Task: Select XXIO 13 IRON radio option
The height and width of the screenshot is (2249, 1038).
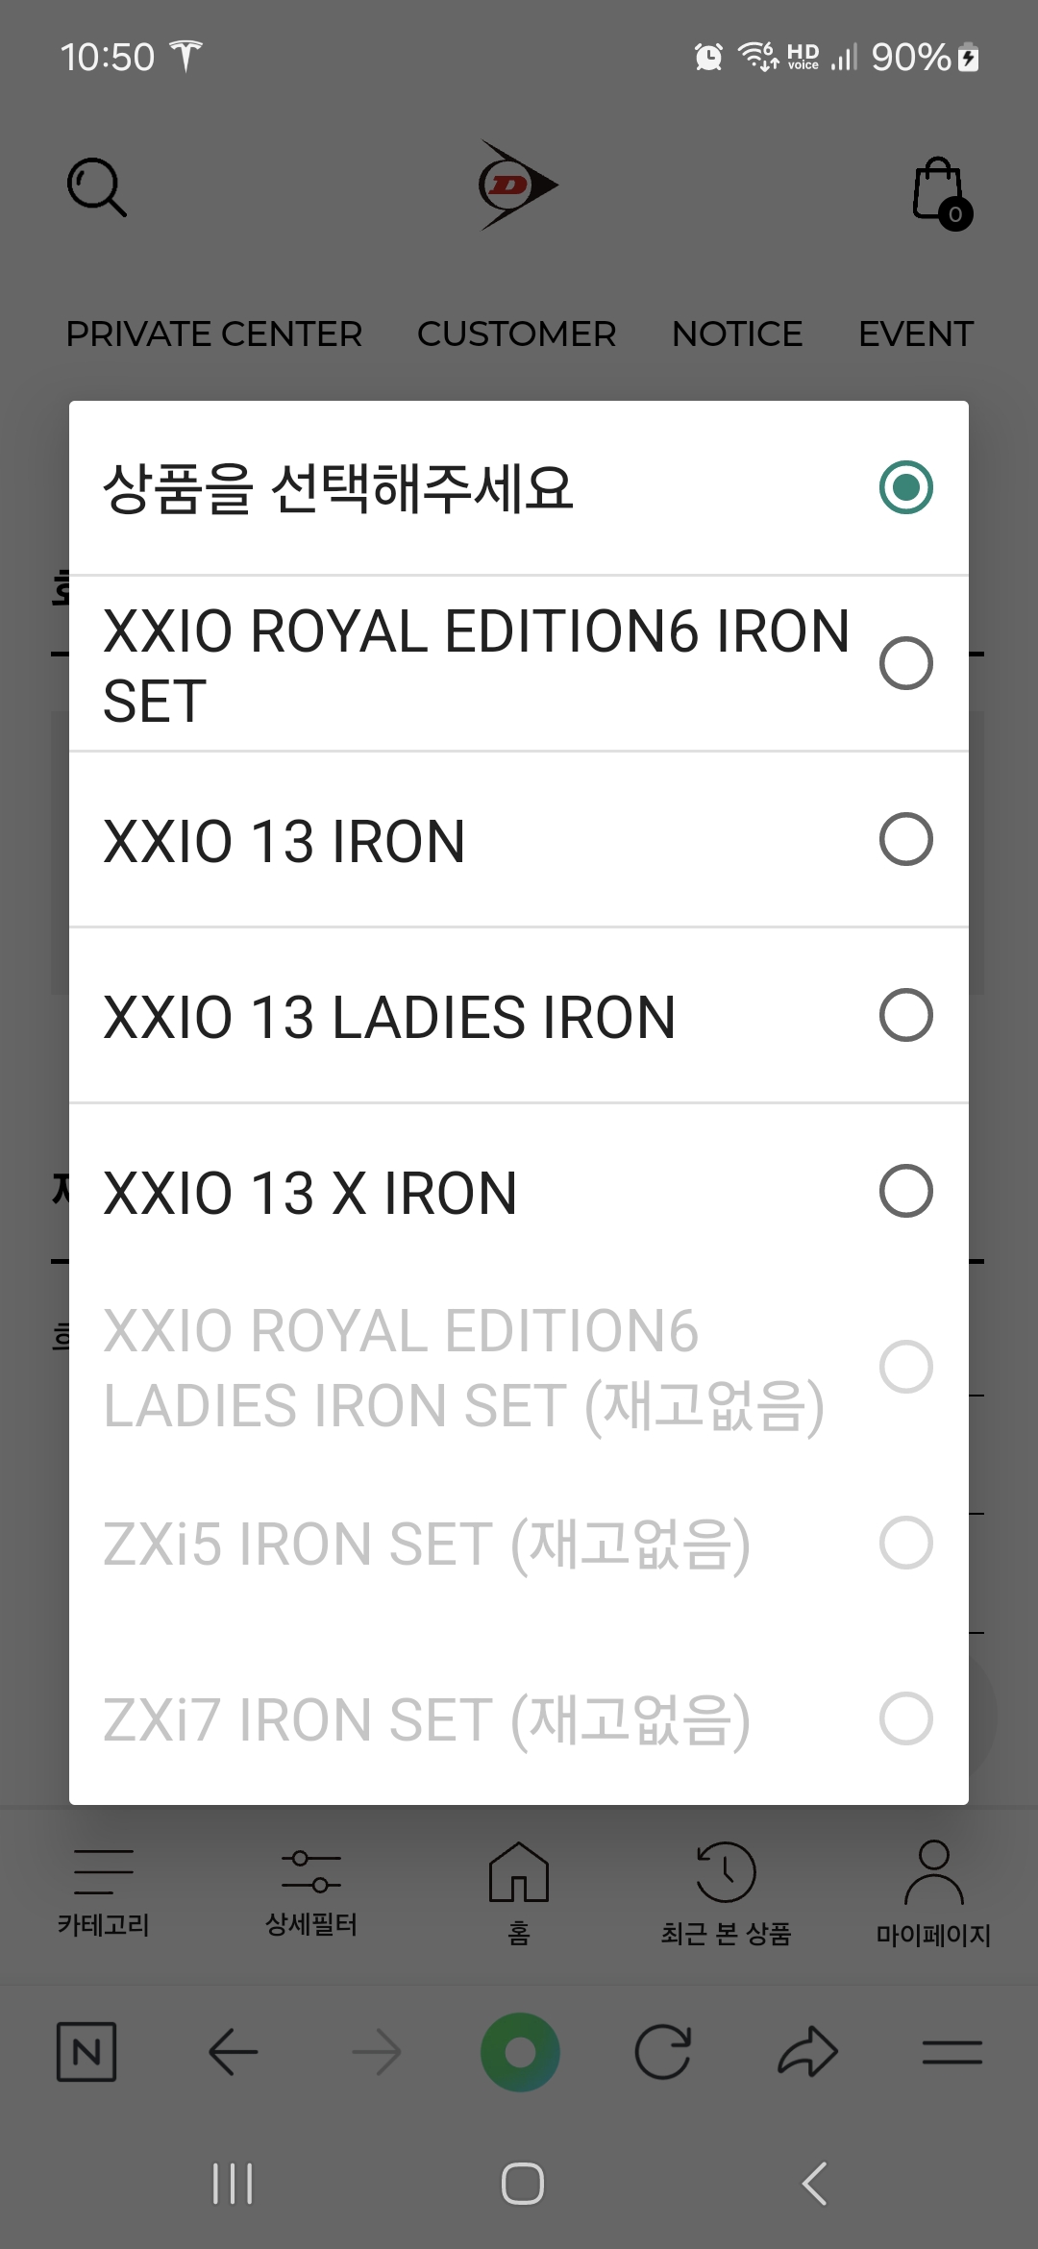Action: 905,840
